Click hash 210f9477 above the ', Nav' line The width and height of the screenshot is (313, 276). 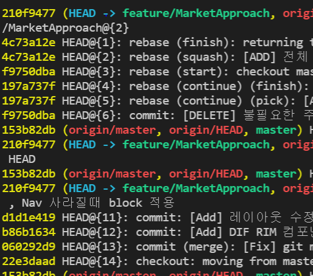point(29,188)
